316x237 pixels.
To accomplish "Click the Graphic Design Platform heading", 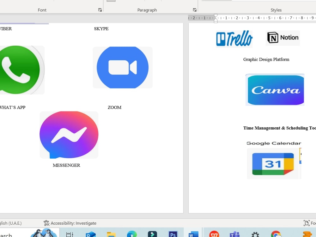I will pos(266,59).
